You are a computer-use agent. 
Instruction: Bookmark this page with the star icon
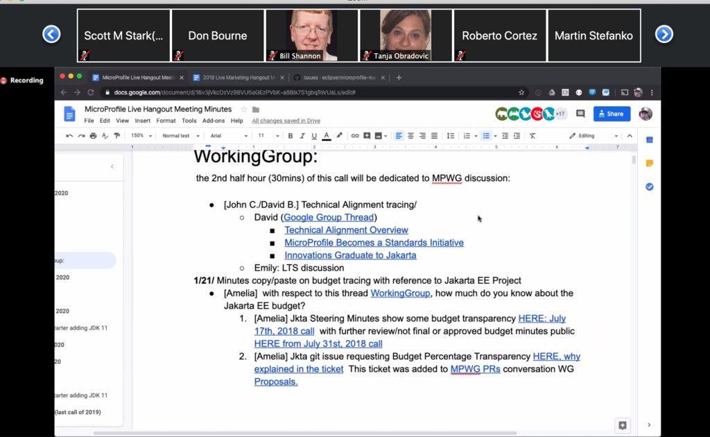pyautogui.click(x=521, y=92)
